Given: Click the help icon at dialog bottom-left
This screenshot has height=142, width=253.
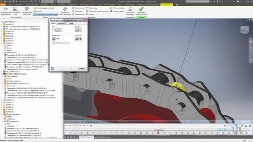Looking at the screenshot, I should click(53, 68).
